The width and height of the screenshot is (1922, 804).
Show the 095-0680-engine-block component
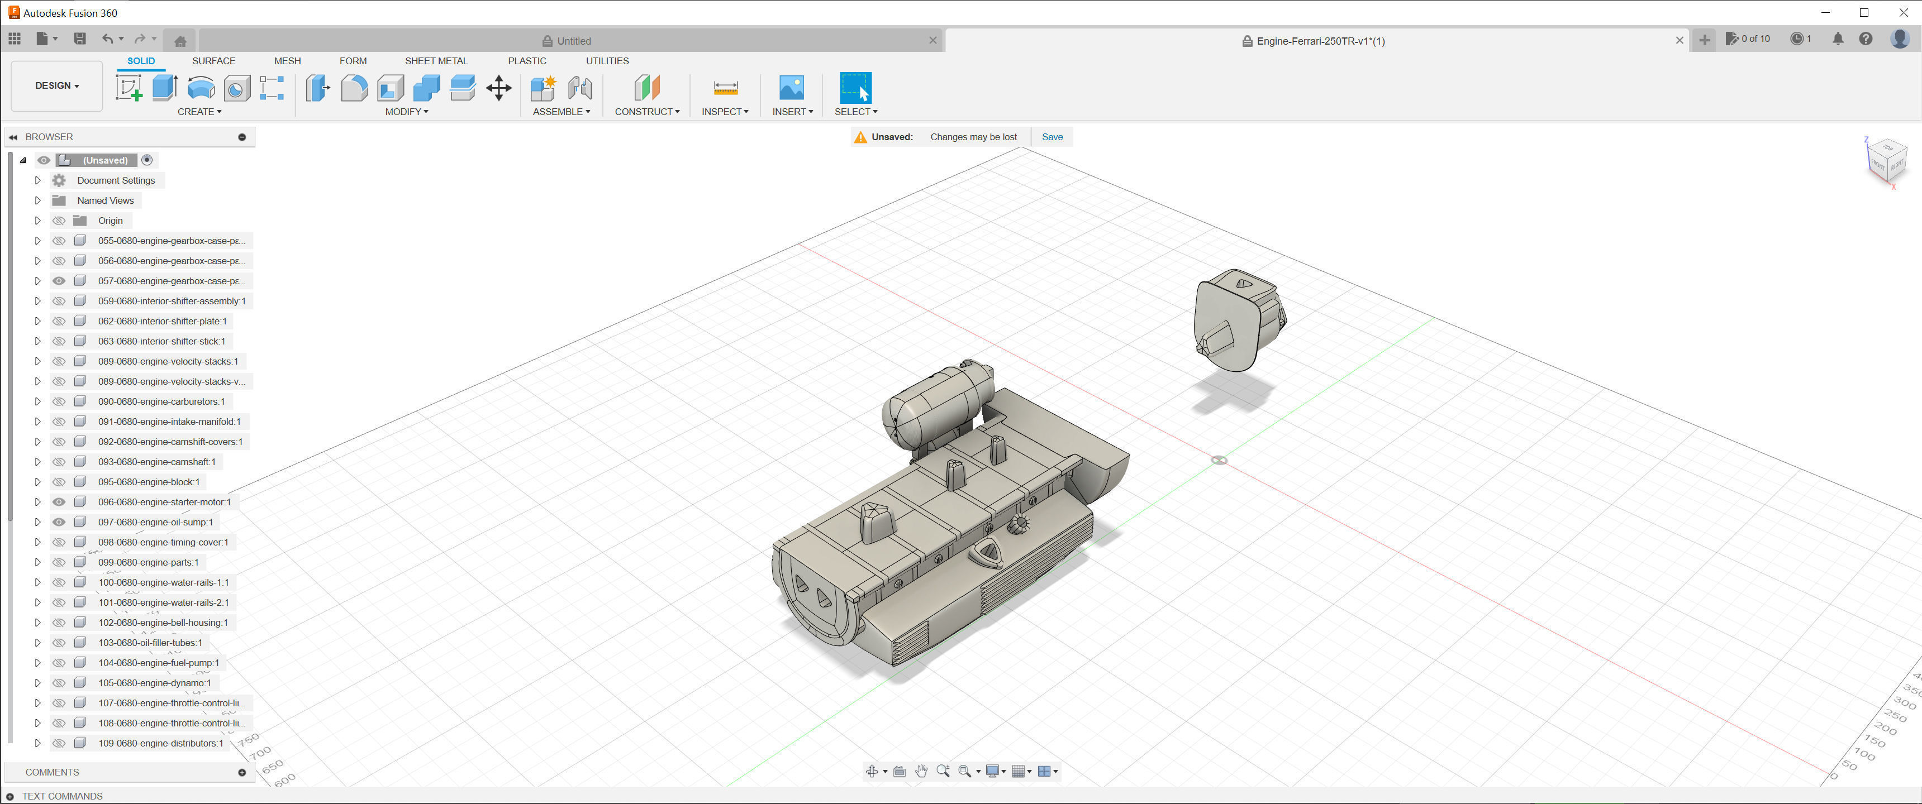(59, 482)
